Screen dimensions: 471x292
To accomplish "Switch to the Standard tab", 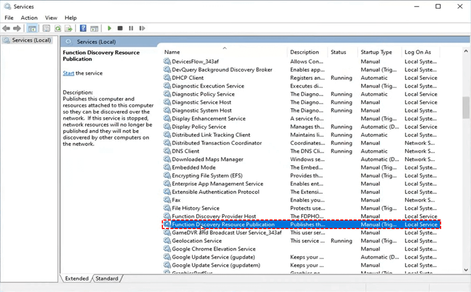I will click(107, 279).
